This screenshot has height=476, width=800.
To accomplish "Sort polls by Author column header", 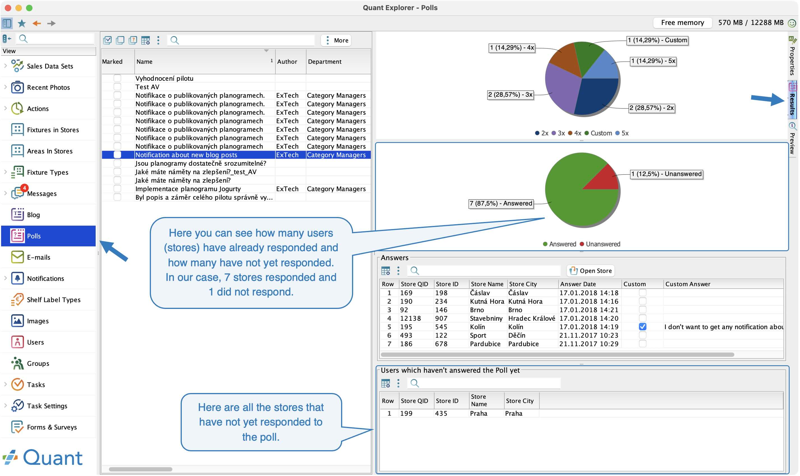I will (291, 62).
